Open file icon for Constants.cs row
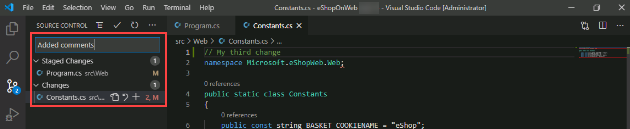This screenshot has height=129, width=630. [x=115, y=97]
